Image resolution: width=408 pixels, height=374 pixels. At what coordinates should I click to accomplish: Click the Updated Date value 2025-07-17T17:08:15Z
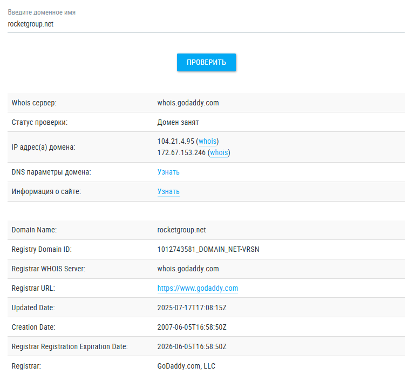pos(192,308)
